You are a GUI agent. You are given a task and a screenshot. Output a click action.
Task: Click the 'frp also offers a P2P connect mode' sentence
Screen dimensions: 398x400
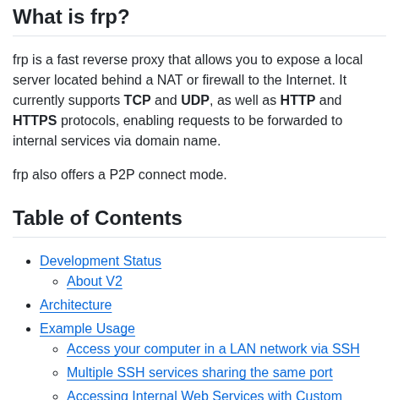point(120,174)
